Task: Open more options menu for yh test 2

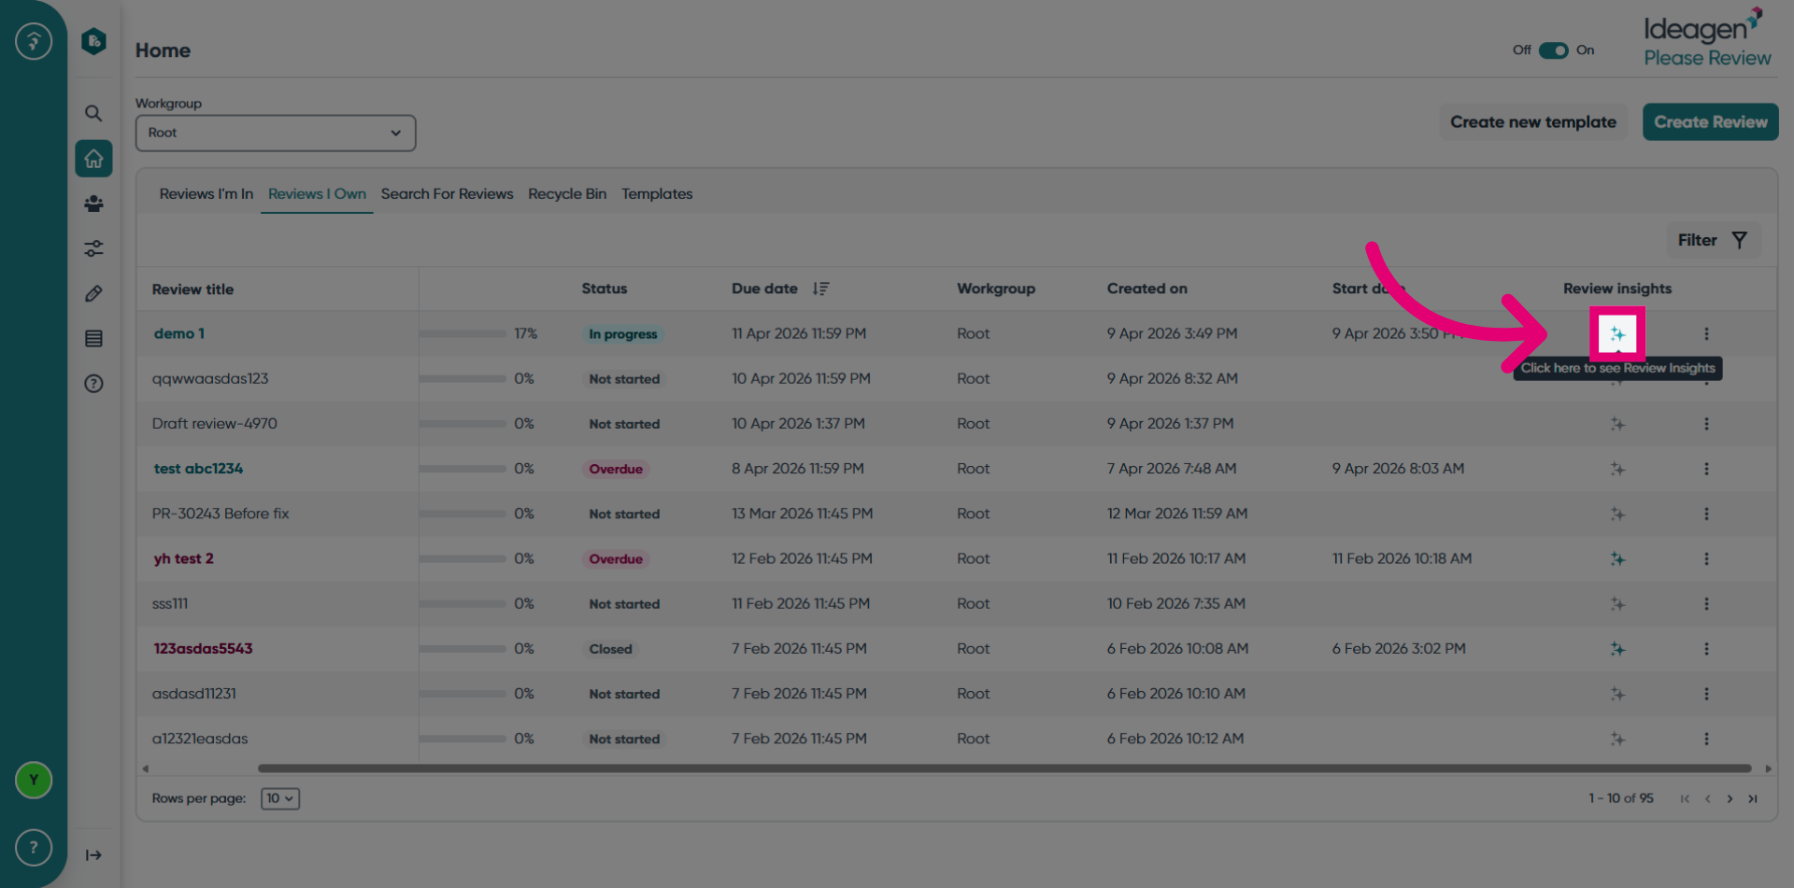Action: pos(1706,558)
